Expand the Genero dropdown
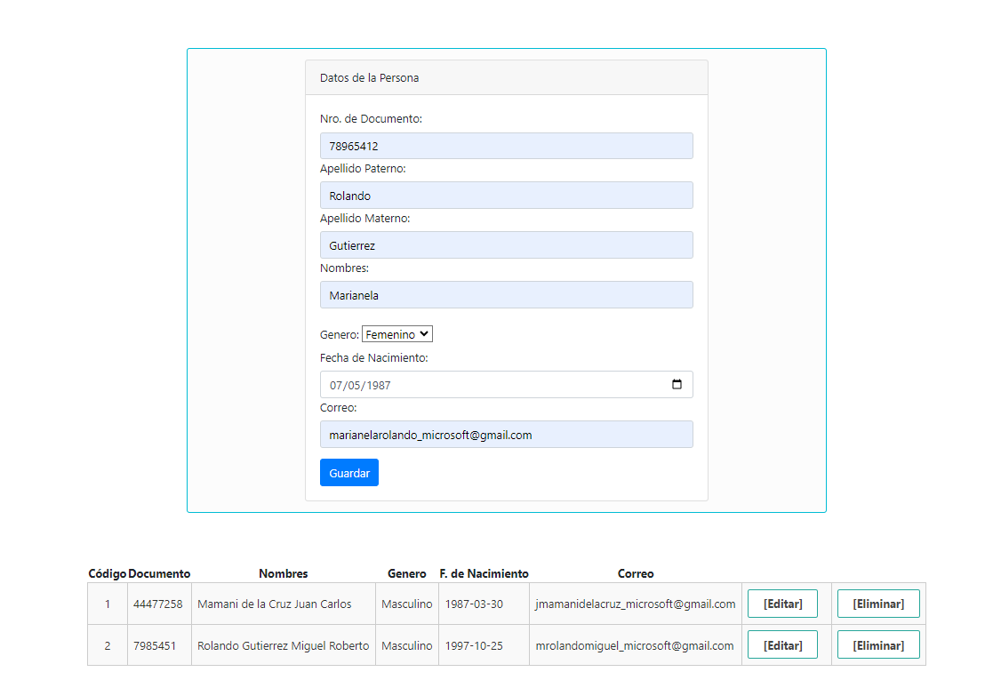Screen dimensions: 993x688 [396, 334]
